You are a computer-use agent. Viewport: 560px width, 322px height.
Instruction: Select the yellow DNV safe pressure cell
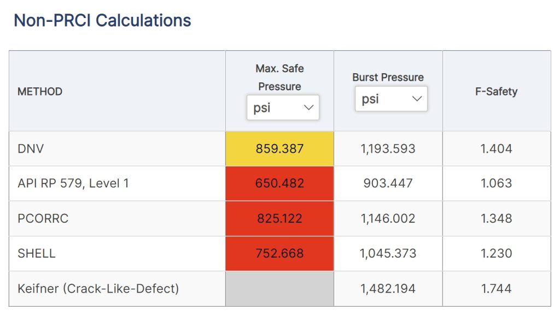279,148
